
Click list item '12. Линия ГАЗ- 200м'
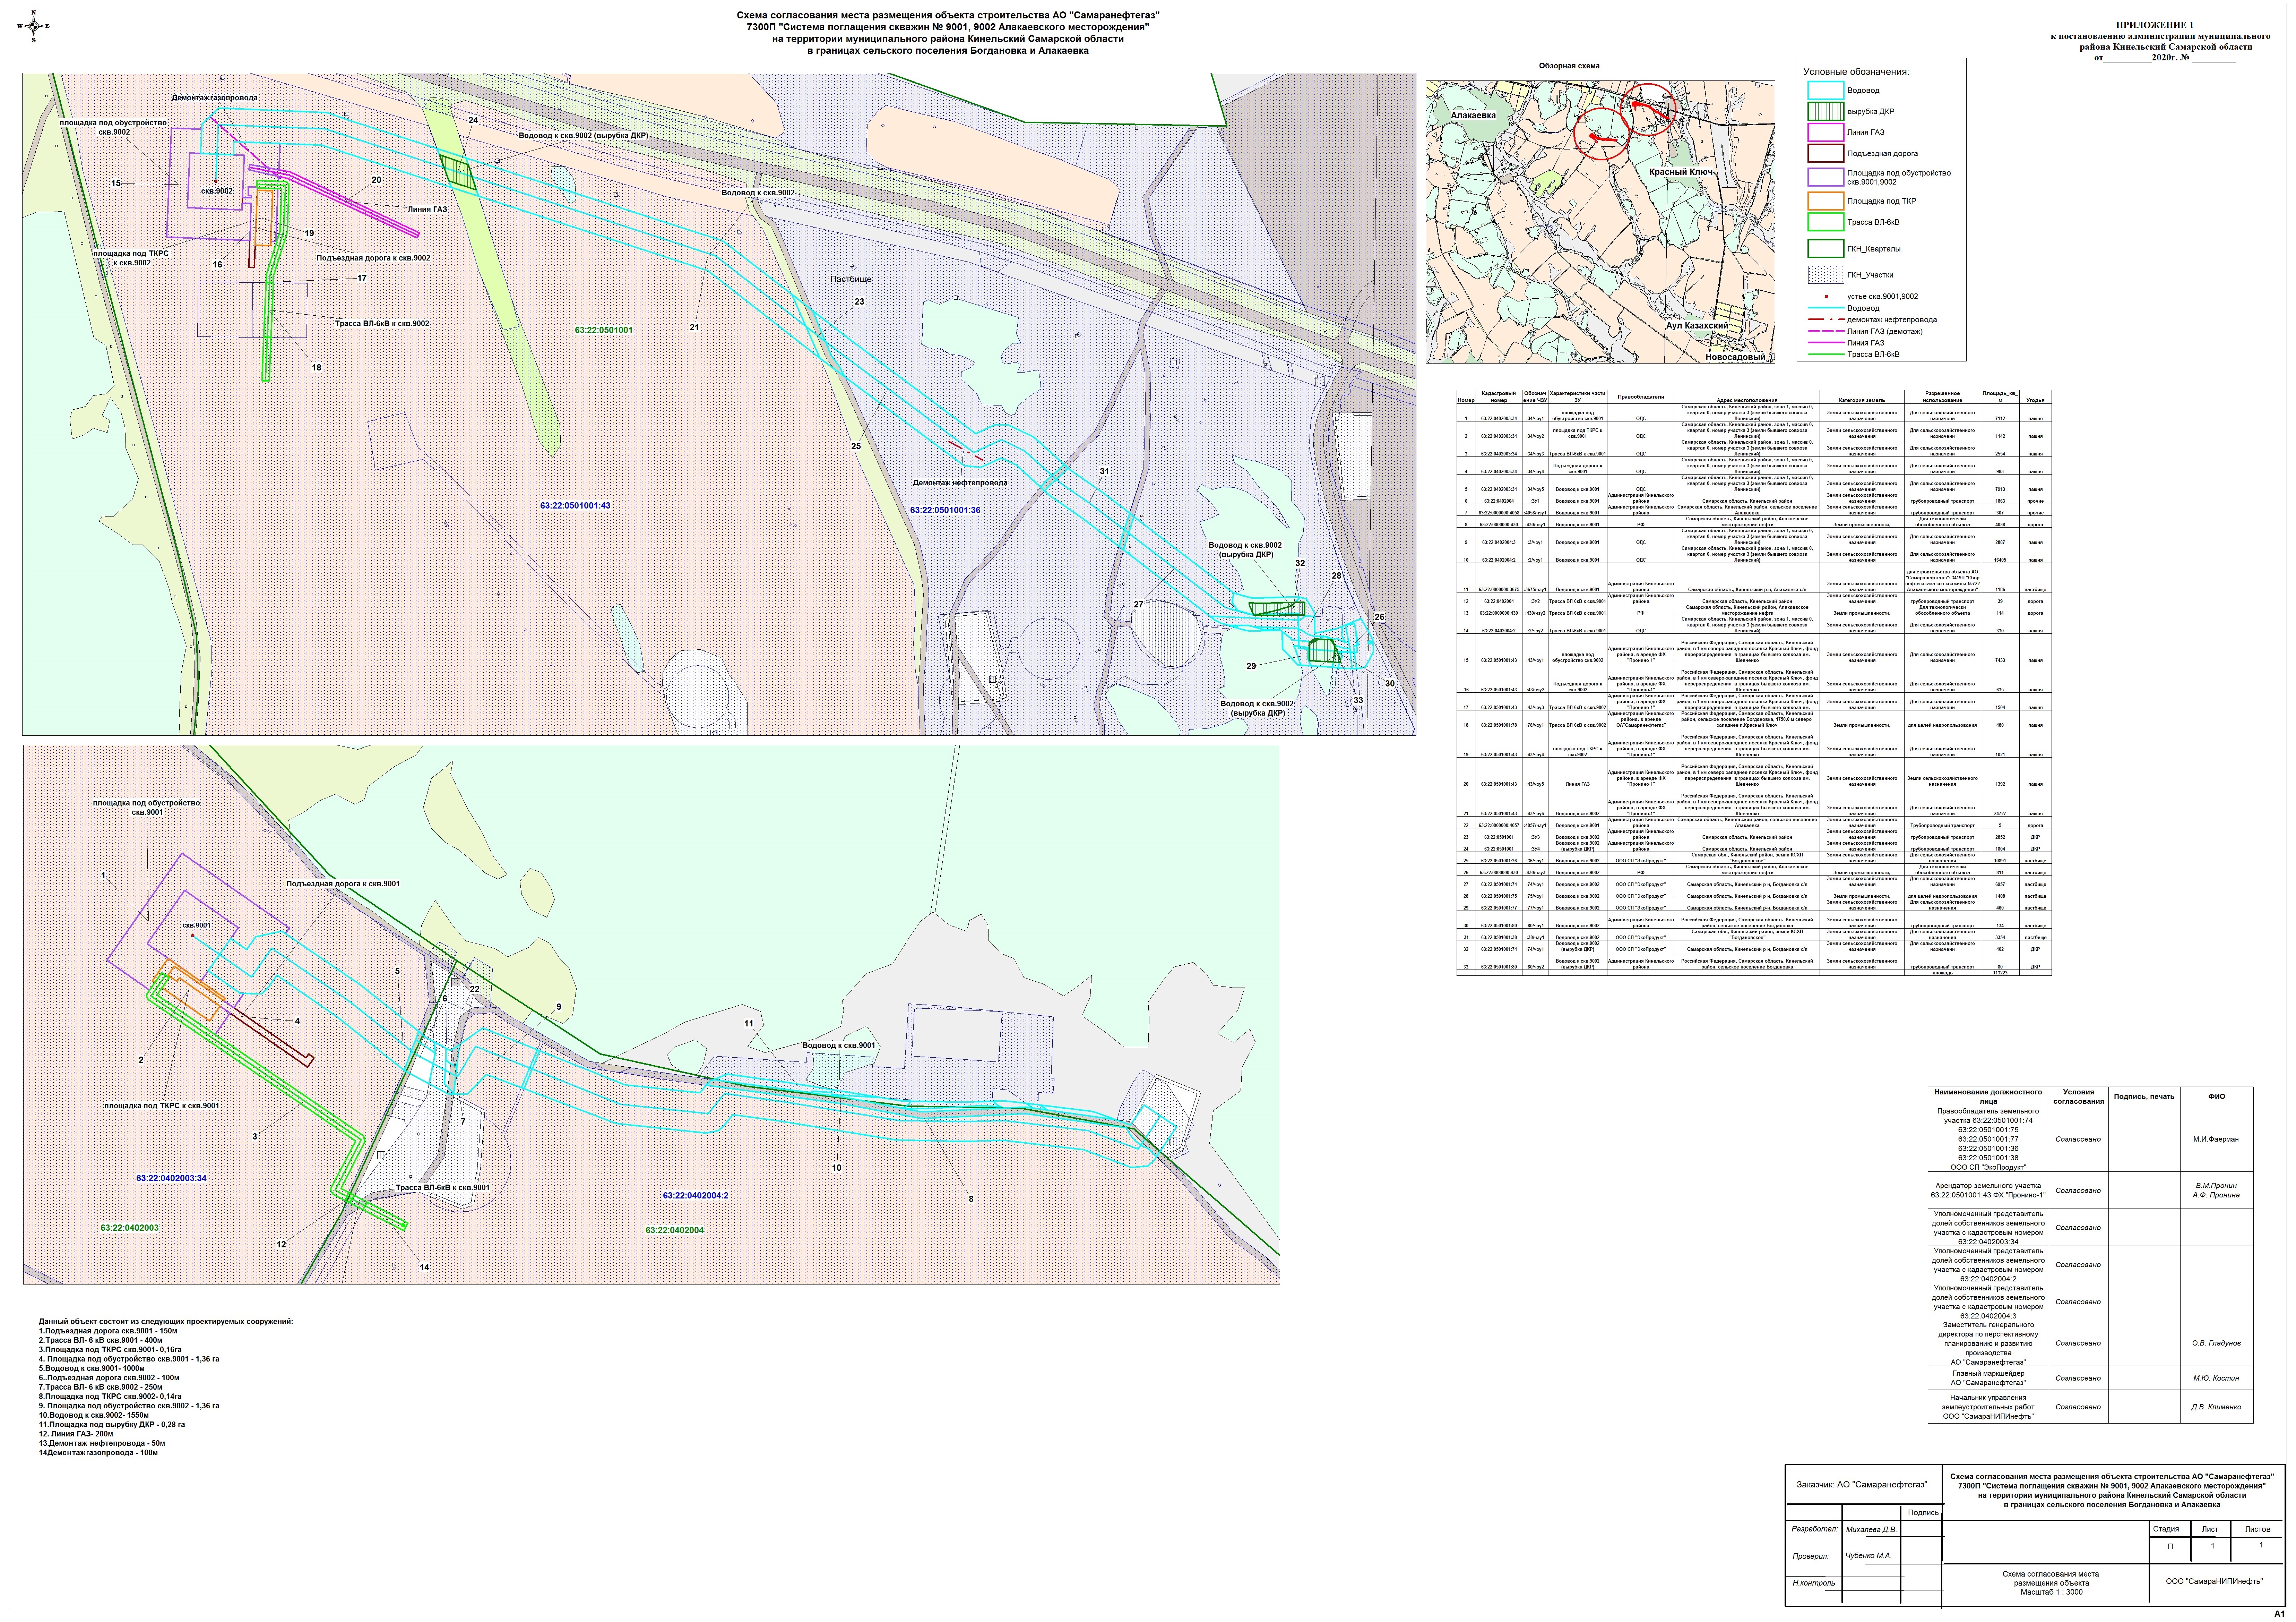click(77, 1434)
